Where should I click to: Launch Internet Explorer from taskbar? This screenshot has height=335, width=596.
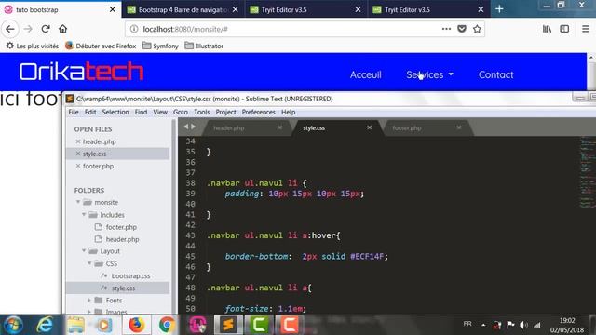point(45,325)
